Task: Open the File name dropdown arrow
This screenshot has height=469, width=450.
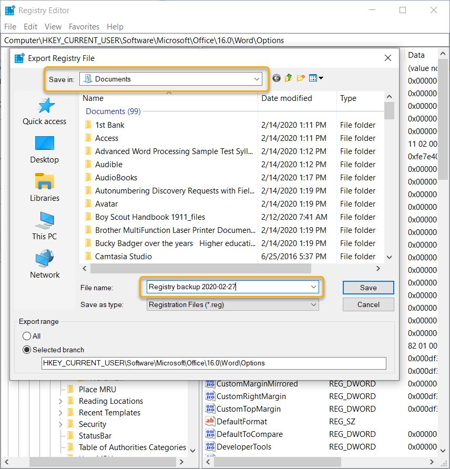Action: click(313, 287)
